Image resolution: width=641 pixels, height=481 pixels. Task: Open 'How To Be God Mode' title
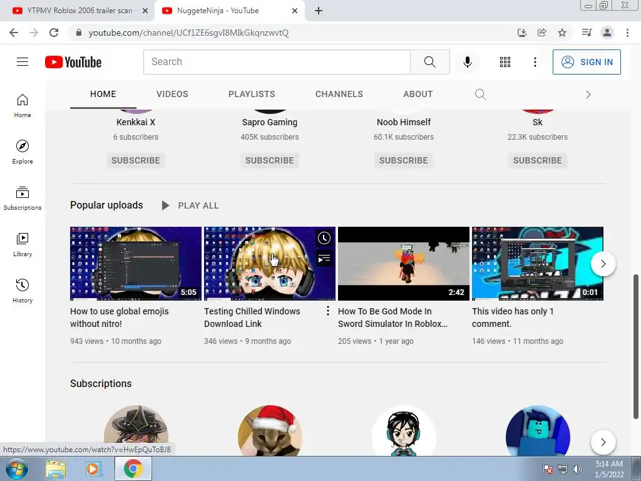[x=392, y=318]
